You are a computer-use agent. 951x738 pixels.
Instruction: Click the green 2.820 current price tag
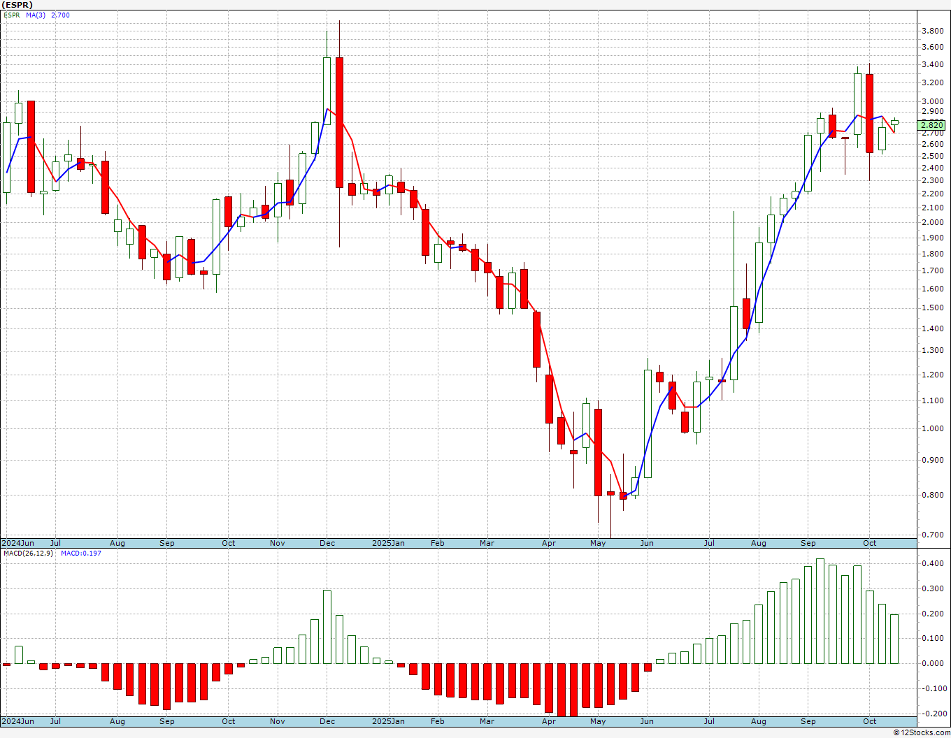933,125
